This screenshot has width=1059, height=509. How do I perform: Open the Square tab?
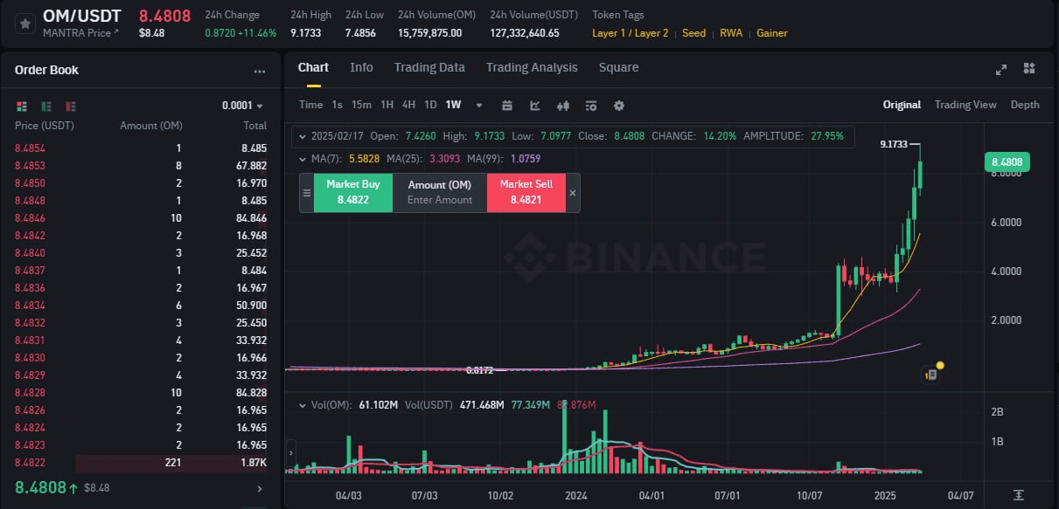(618, 68)
